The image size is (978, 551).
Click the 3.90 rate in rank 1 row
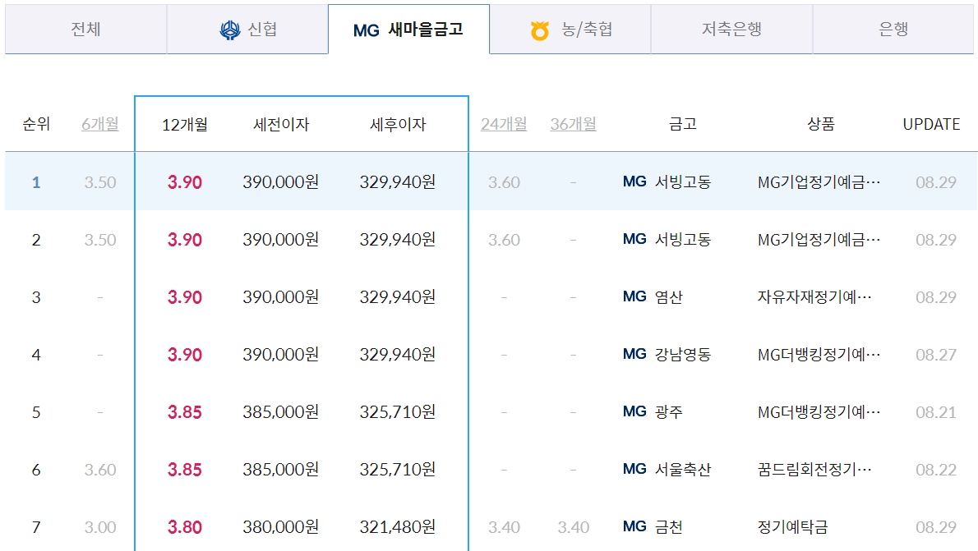185,182
